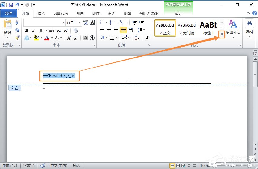Toggle superscript formatting
This screenshot has width=258, height=169.
click(66, 31)
